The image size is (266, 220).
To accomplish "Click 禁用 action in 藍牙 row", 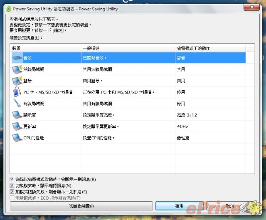I will (x=181, y=81).
